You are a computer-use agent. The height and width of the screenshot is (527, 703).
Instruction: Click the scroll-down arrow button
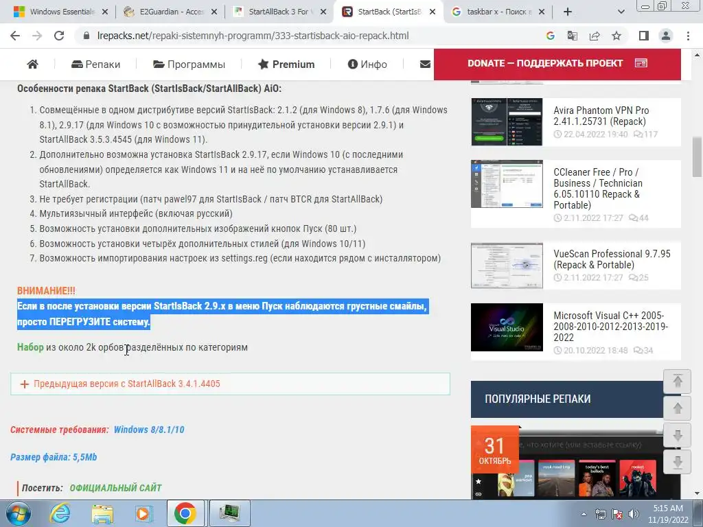click(x=678, y=435)
